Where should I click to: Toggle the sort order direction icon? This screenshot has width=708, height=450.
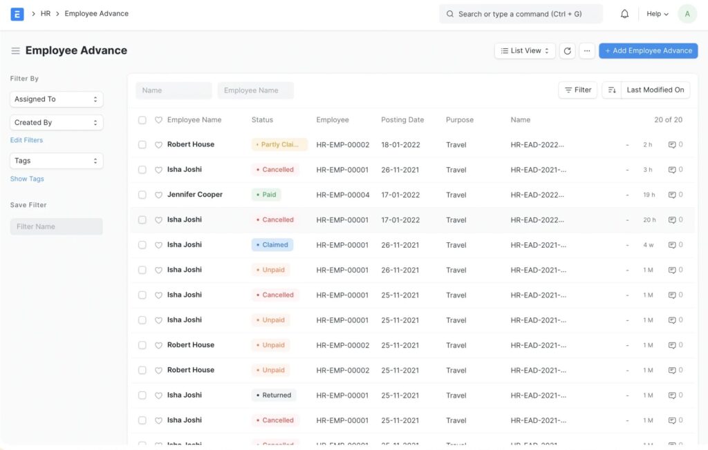point(612,90)
